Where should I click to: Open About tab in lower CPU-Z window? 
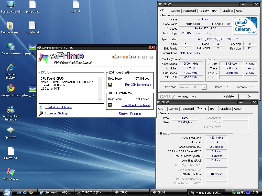tap(238, 109)
